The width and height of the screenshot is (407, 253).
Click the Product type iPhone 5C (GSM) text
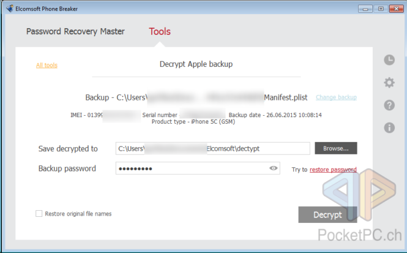[x=193, y=121]
